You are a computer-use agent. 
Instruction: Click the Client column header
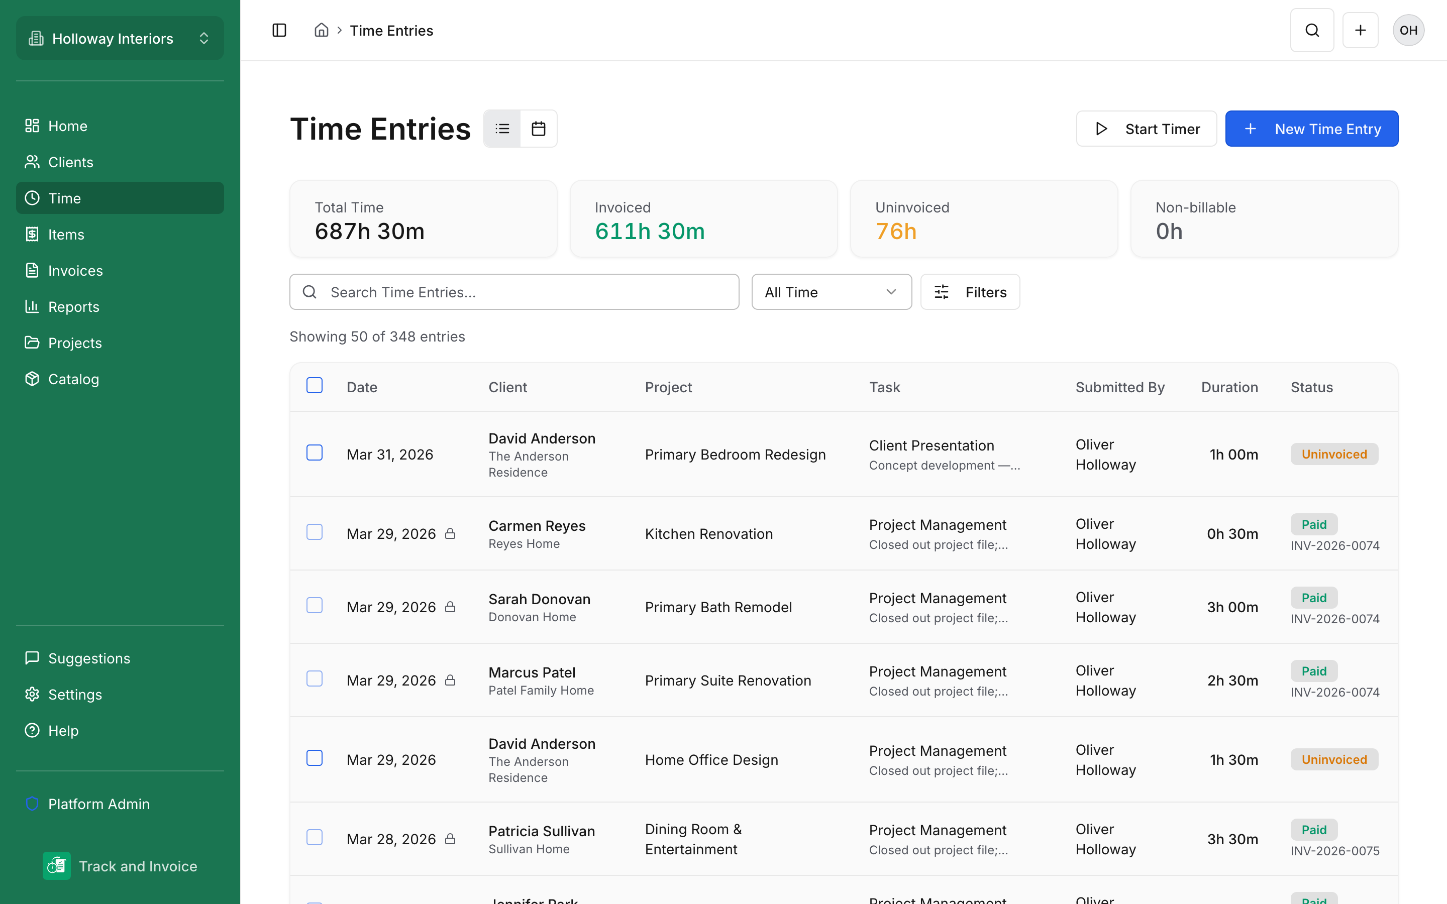click(x=507, y=387)
